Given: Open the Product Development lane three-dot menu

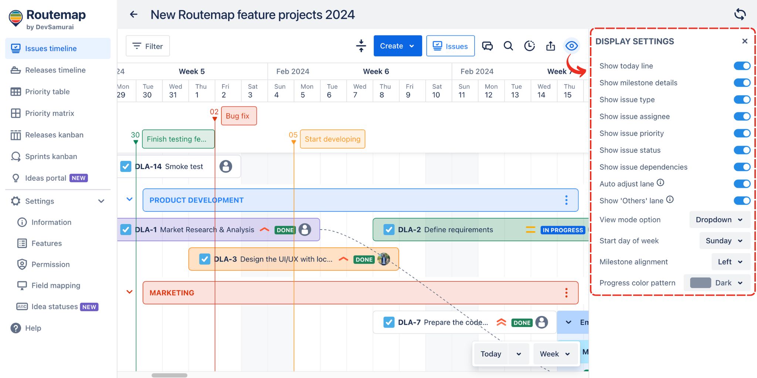Looking at the screenshot, I should click(x=566, y=200).
